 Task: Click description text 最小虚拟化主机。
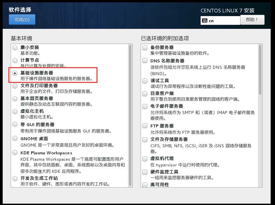tap(37, 117)
